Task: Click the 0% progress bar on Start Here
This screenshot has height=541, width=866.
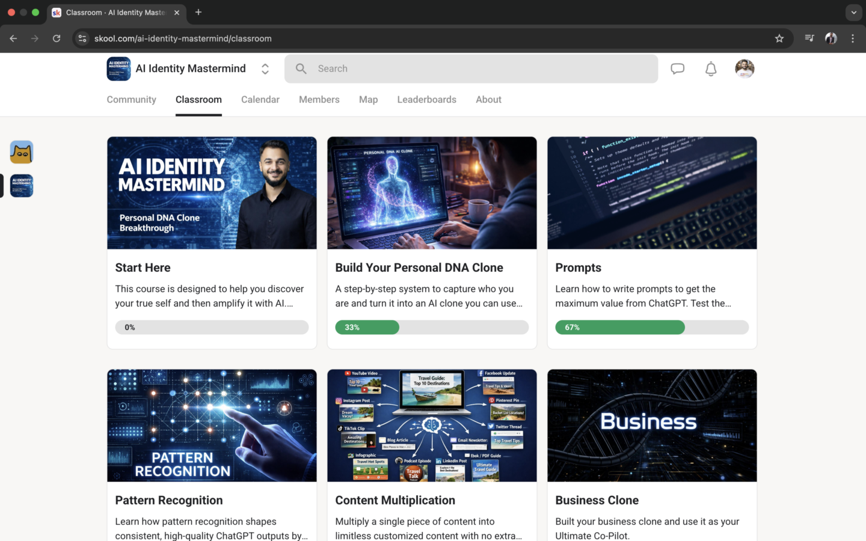Action: click(x=212, y=327)
